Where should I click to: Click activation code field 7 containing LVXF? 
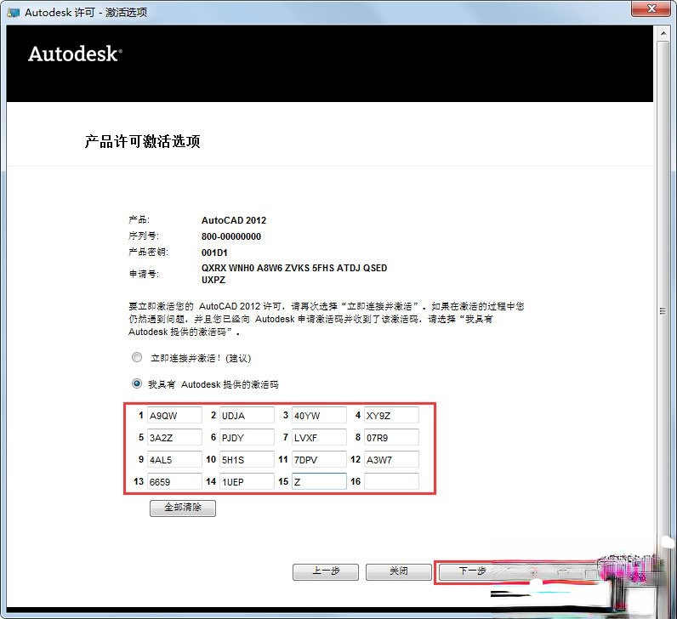click(319, 437)
